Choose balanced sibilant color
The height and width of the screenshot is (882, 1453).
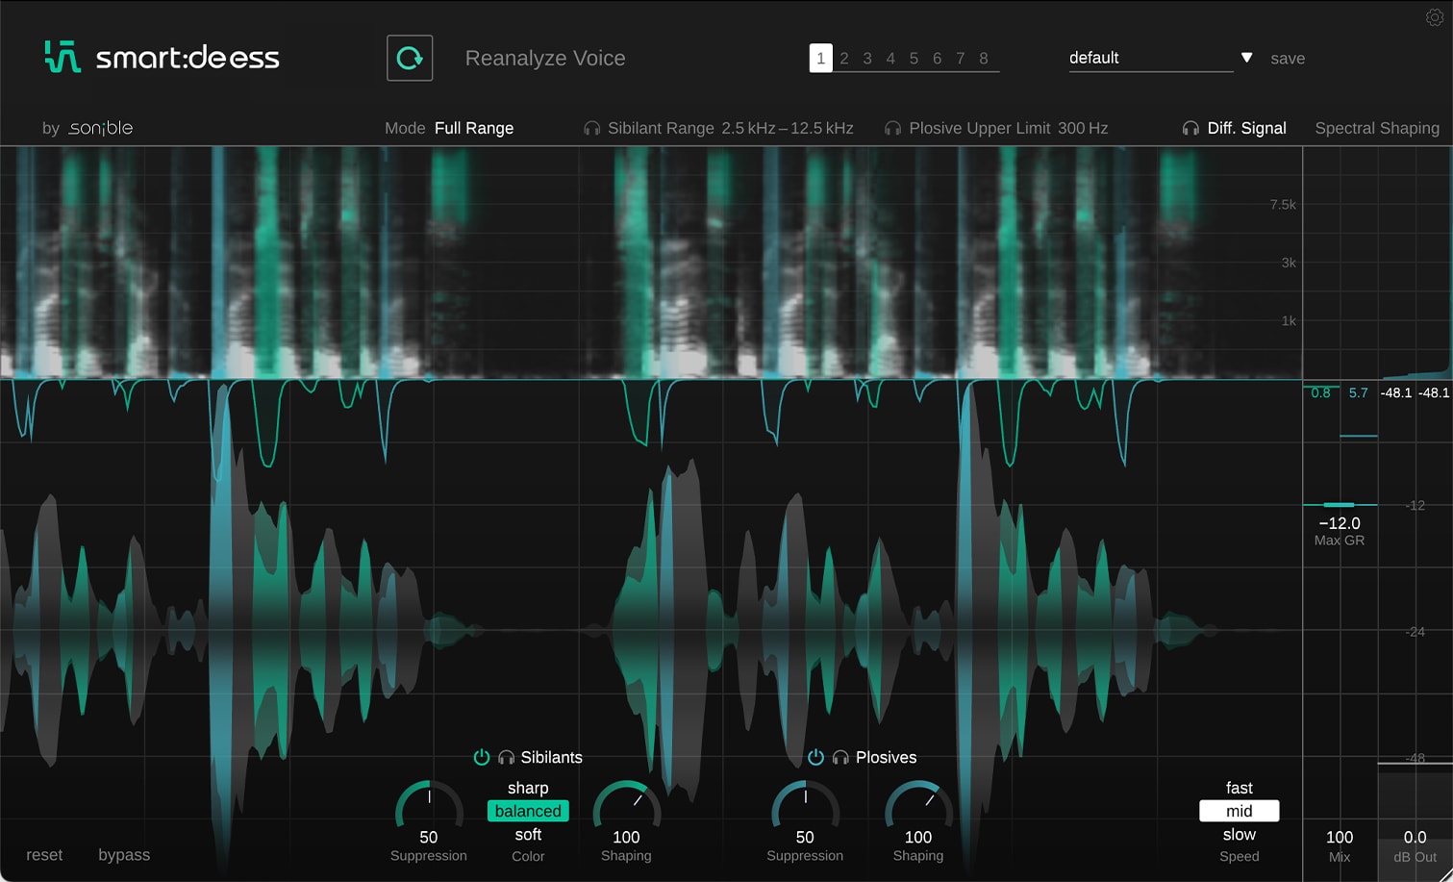coord(528,811)
